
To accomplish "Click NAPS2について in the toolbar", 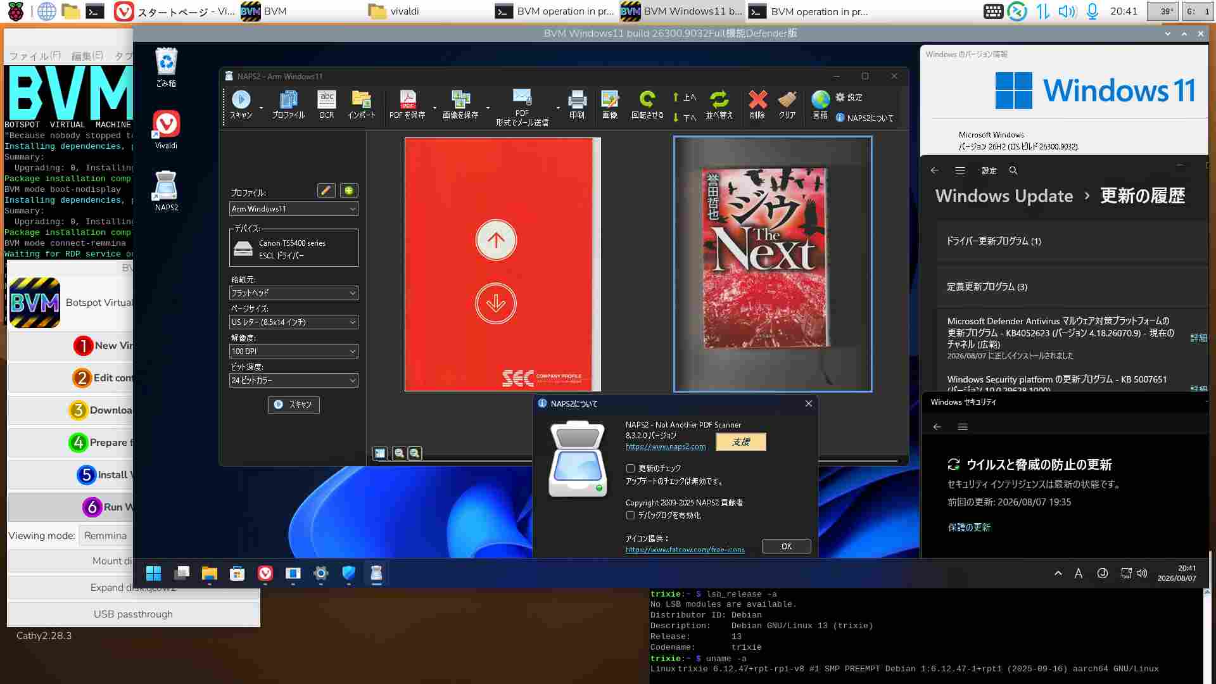I will pos(864,118).
